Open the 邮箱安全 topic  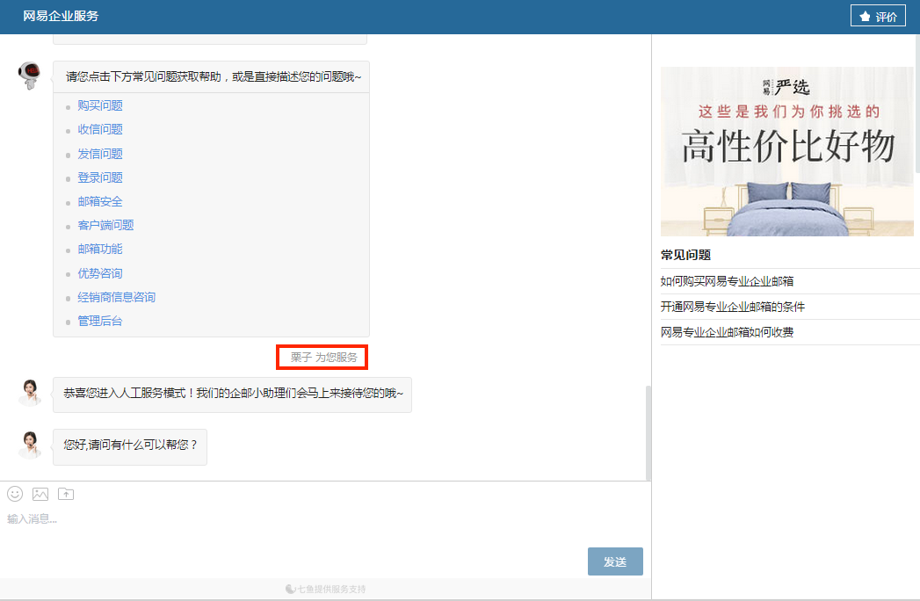click(x=100, y=201)
